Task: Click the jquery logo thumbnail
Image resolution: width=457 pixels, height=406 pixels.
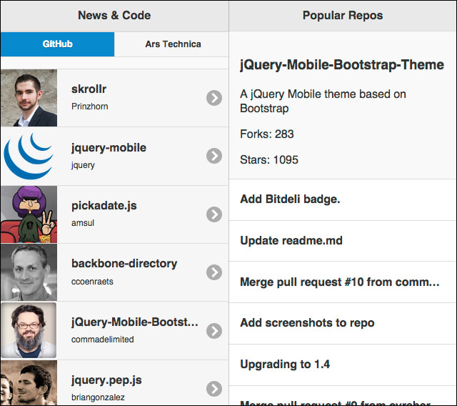Action: point(29,156)
